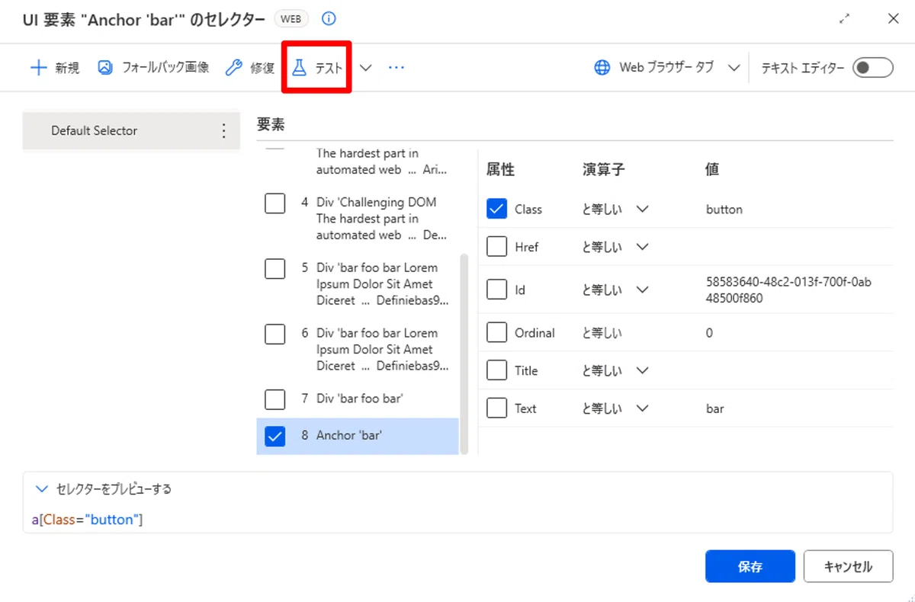Check element 7 Div 'bar foo bar' checkbox

pyautogui.click(x=275, y=399)
